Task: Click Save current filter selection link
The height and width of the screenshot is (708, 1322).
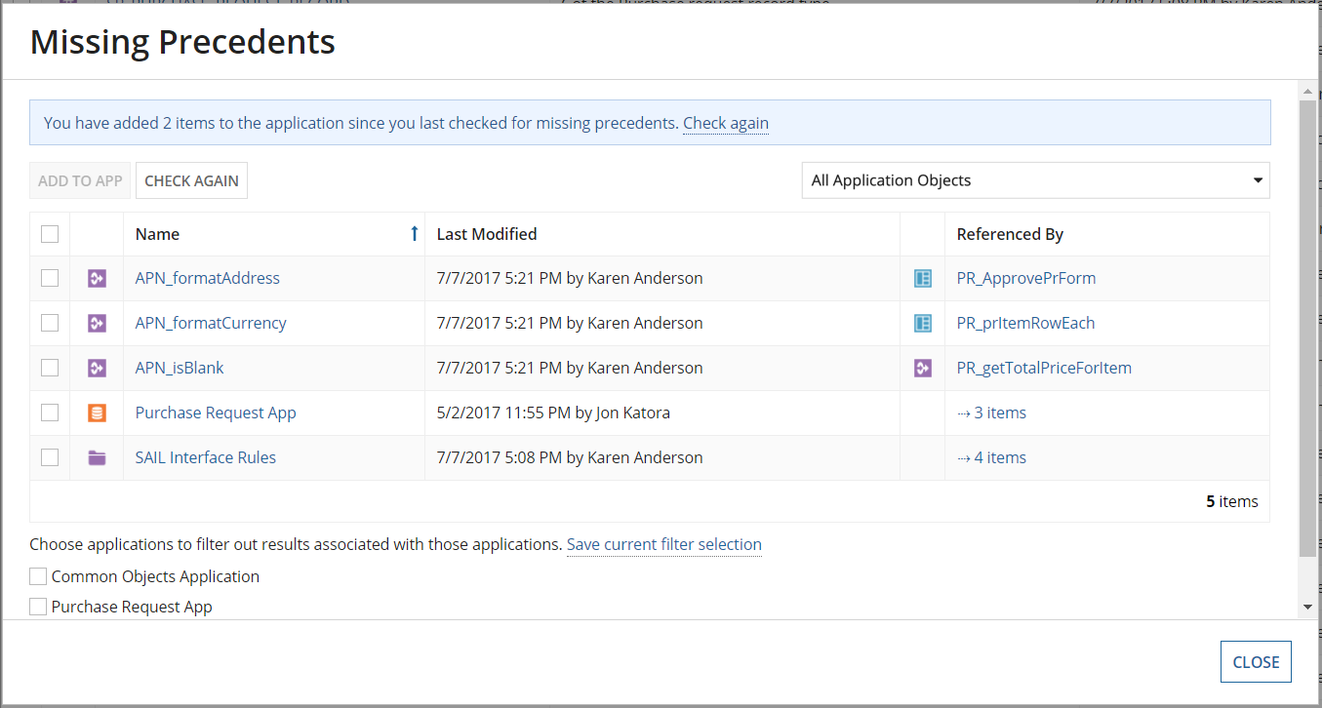Action: tap(664, 545)
